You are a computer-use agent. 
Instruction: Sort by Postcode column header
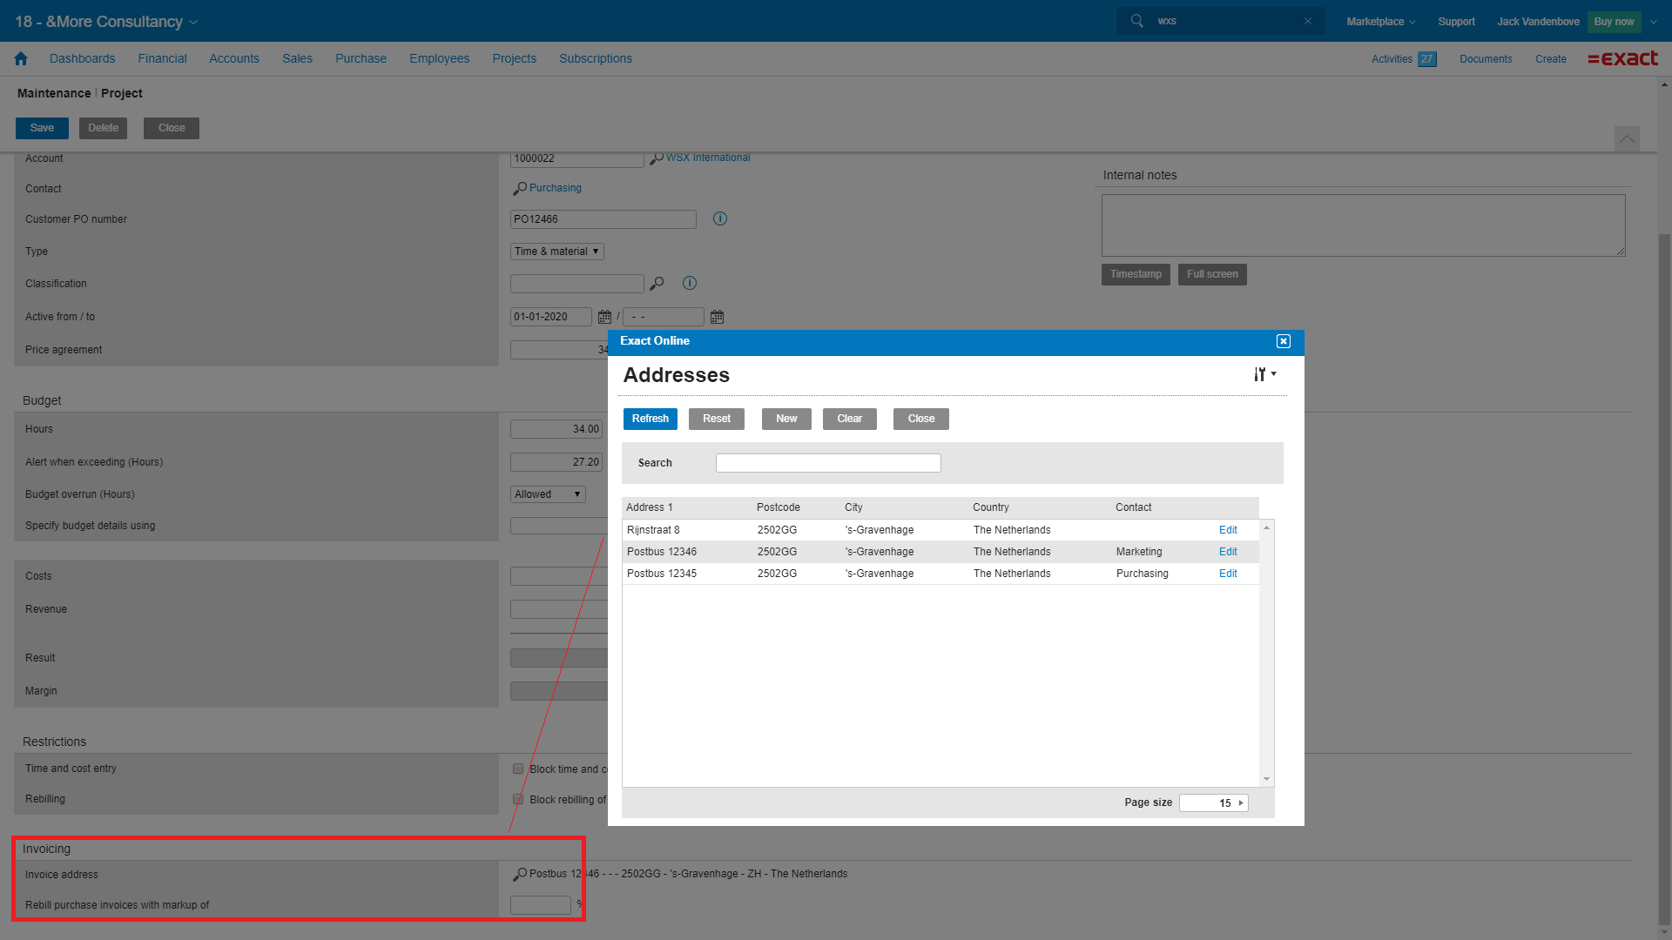pyautogui.click(x=778, y=507)
